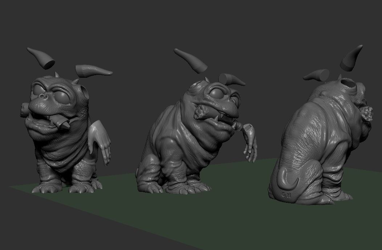Pick the tallest upright horn above rear-view creature
Image resolution: width=382 pixels, height=250 pixels.
click(351, 58)
